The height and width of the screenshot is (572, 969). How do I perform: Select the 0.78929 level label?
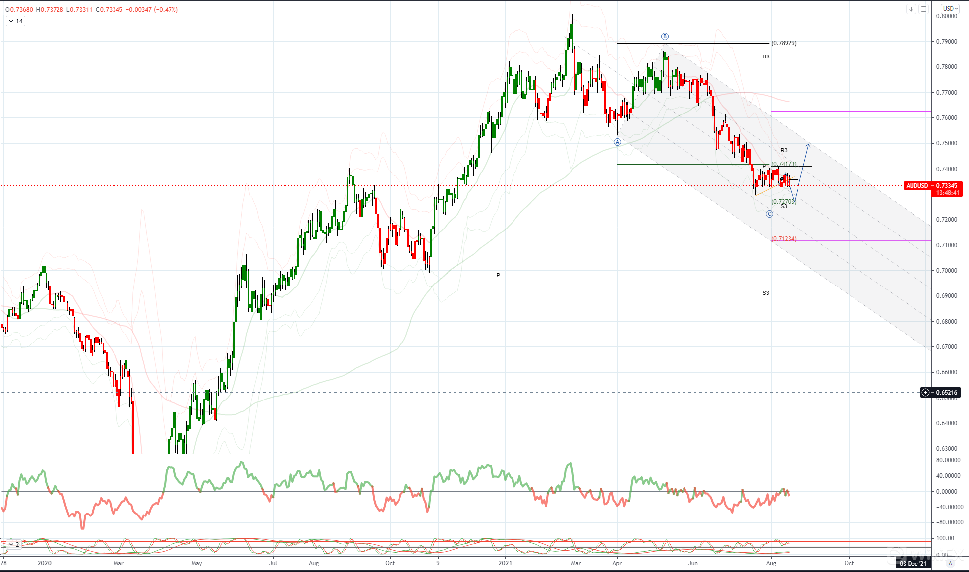click(784, 43)
